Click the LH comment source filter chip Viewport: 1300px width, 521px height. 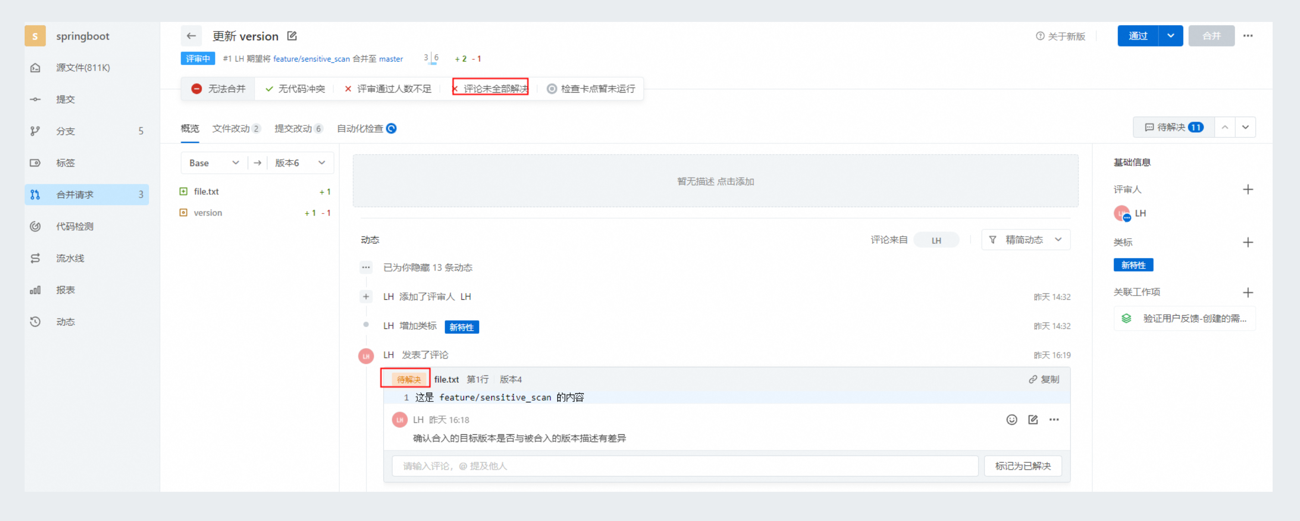(x=936, y=240)
